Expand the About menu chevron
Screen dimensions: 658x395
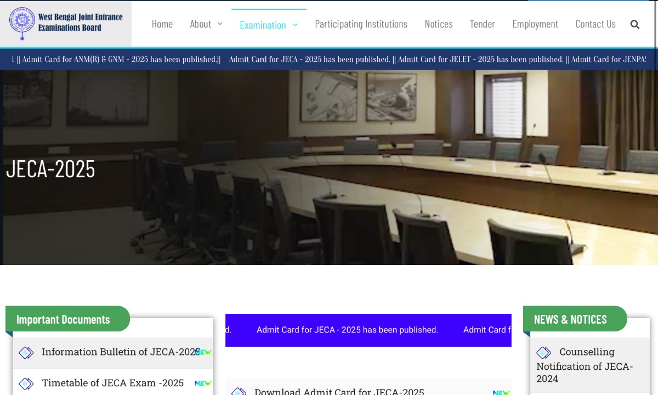pos(220,24)
